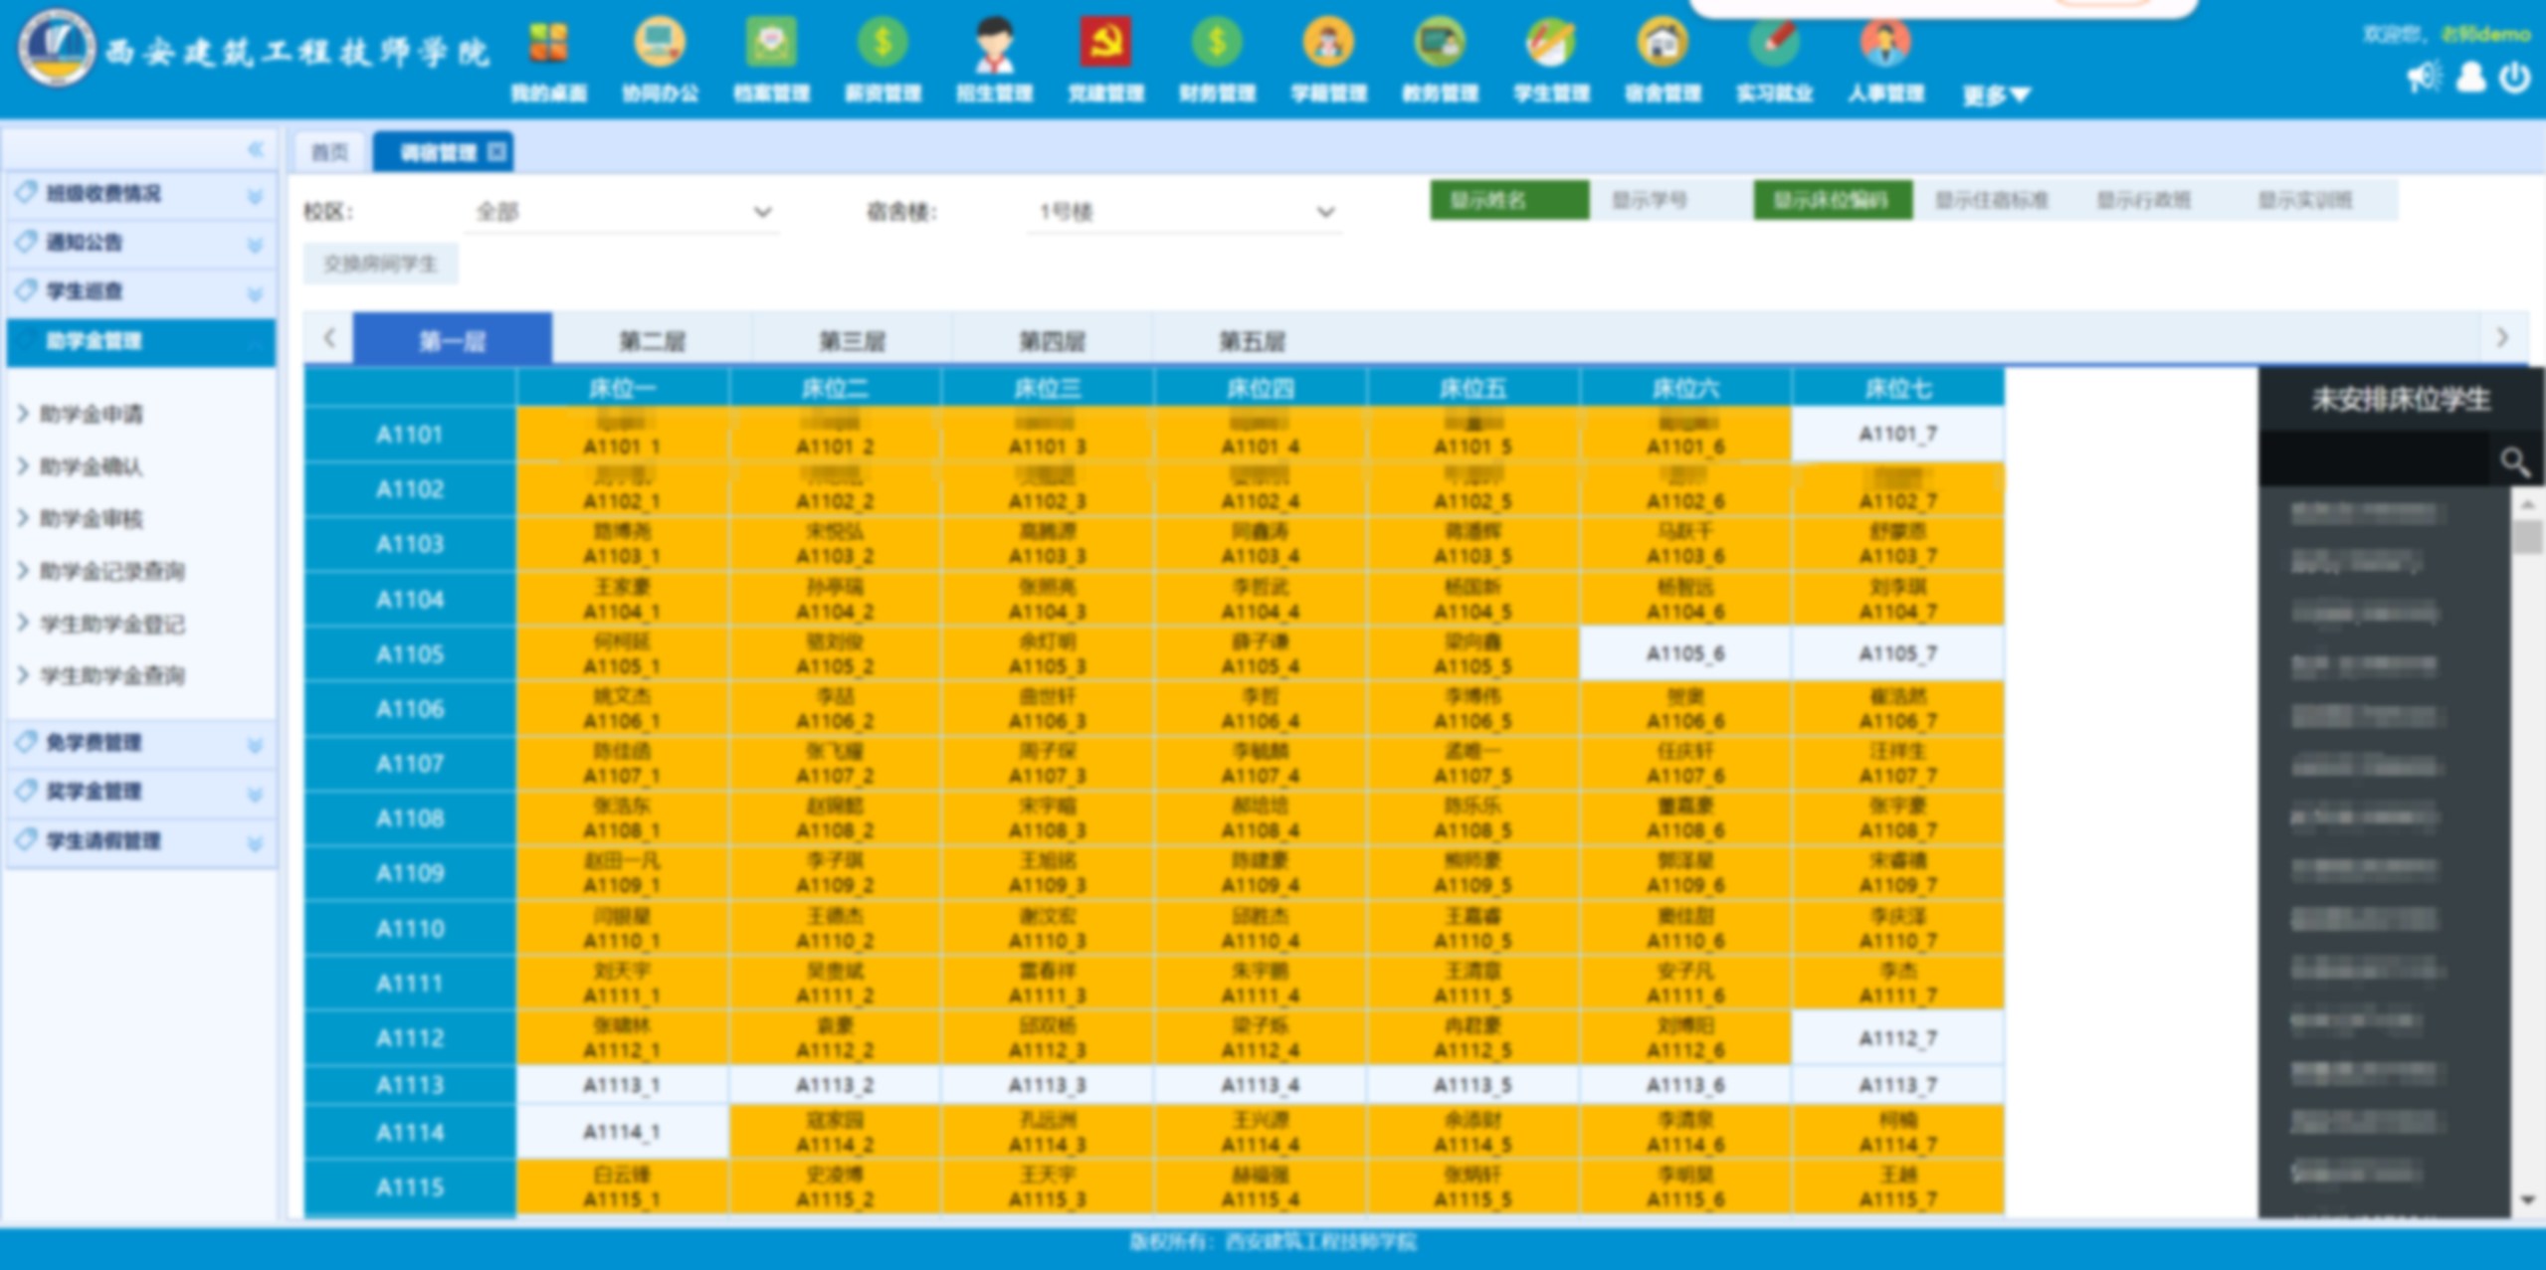Expand 免学费管理 sidebar section

(x=140, y=743)
